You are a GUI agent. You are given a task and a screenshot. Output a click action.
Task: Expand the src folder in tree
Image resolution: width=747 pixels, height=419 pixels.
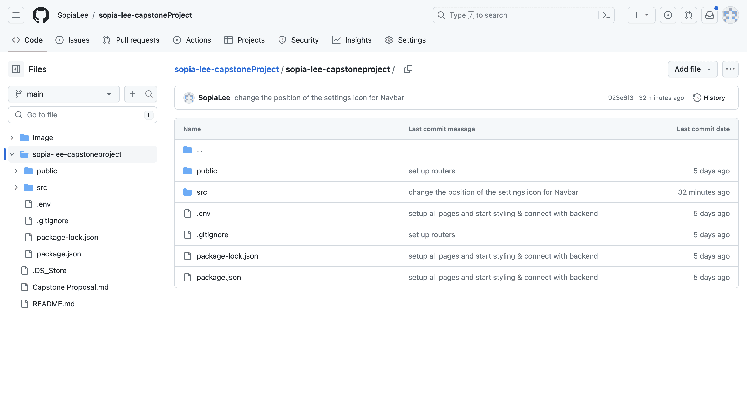click(16, 188)
